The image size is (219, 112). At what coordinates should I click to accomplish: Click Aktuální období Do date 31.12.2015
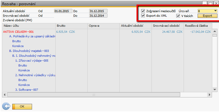point(98,11)
